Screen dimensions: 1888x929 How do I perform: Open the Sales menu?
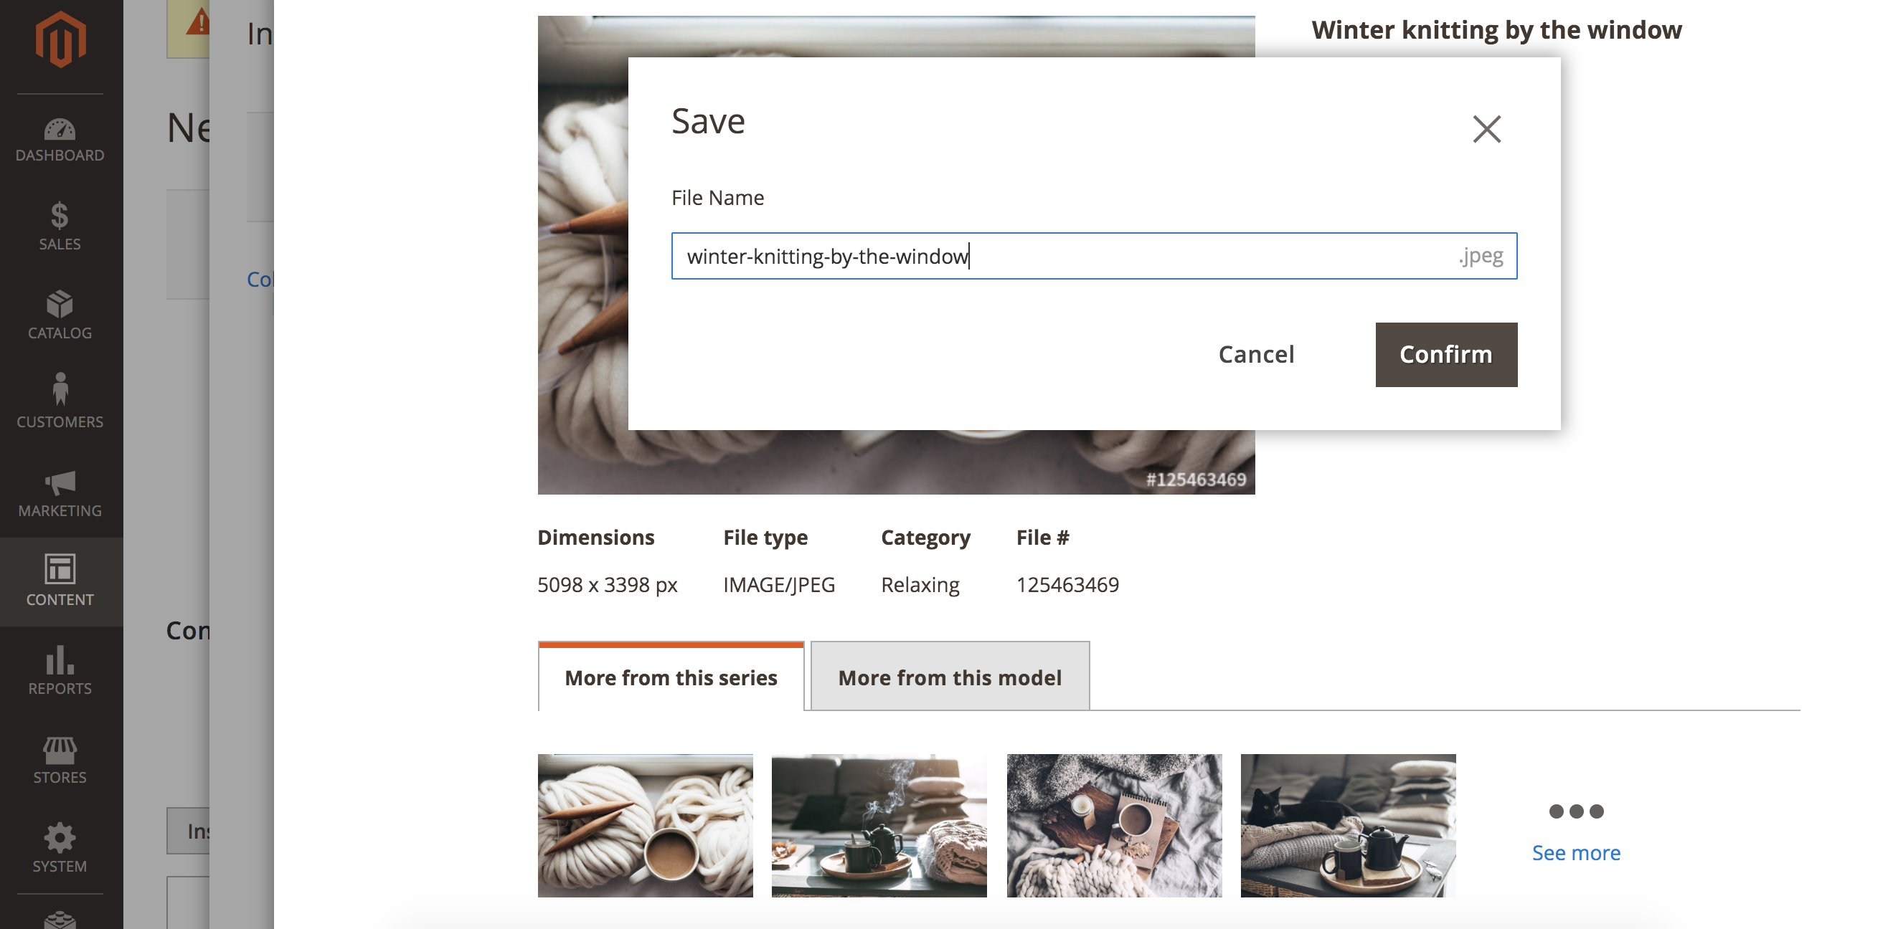coord(60,227)
